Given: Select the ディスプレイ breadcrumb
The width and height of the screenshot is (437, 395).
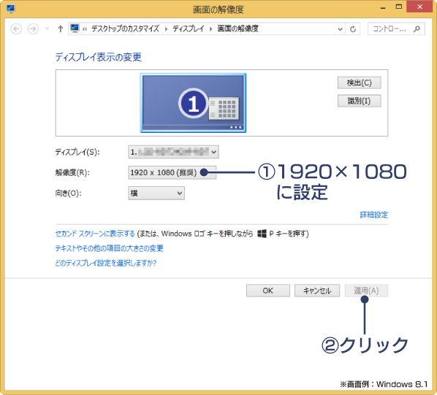Looking at the screenshot, I should [x=189, y=28].
